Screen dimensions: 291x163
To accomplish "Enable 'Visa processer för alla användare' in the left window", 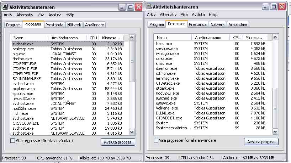I will [x=13, y=141].
